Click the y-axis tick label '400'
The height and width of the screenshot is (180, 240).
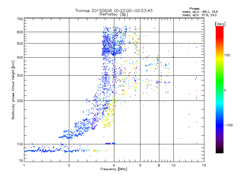(x=20, y=58)
